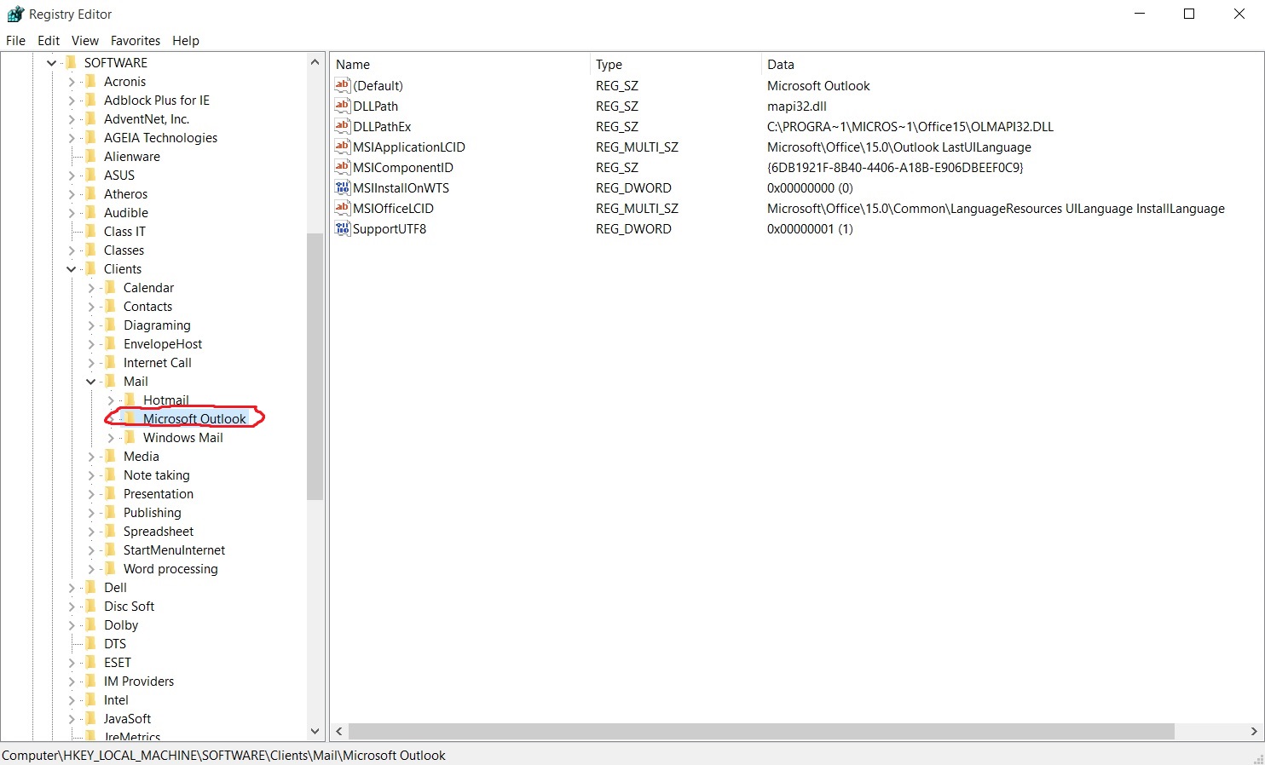Click the string icon beside (Default) value
The width and height of the screenshot is (1265, 765).
pos(343,85)
